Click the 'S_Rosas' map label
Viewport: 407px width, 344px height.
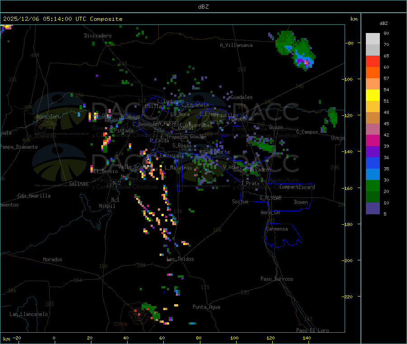(182, 146)
